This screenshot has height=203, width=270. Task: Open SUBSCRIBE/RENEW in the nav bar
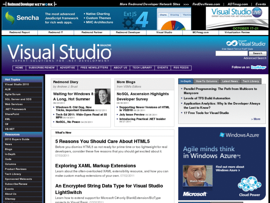click(x=42, y=68)
